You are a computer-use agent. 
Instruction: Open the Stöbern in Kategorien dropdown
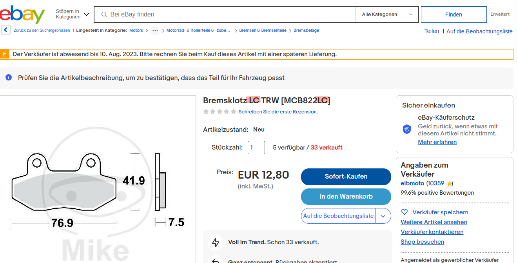click(x=73, y=15)
